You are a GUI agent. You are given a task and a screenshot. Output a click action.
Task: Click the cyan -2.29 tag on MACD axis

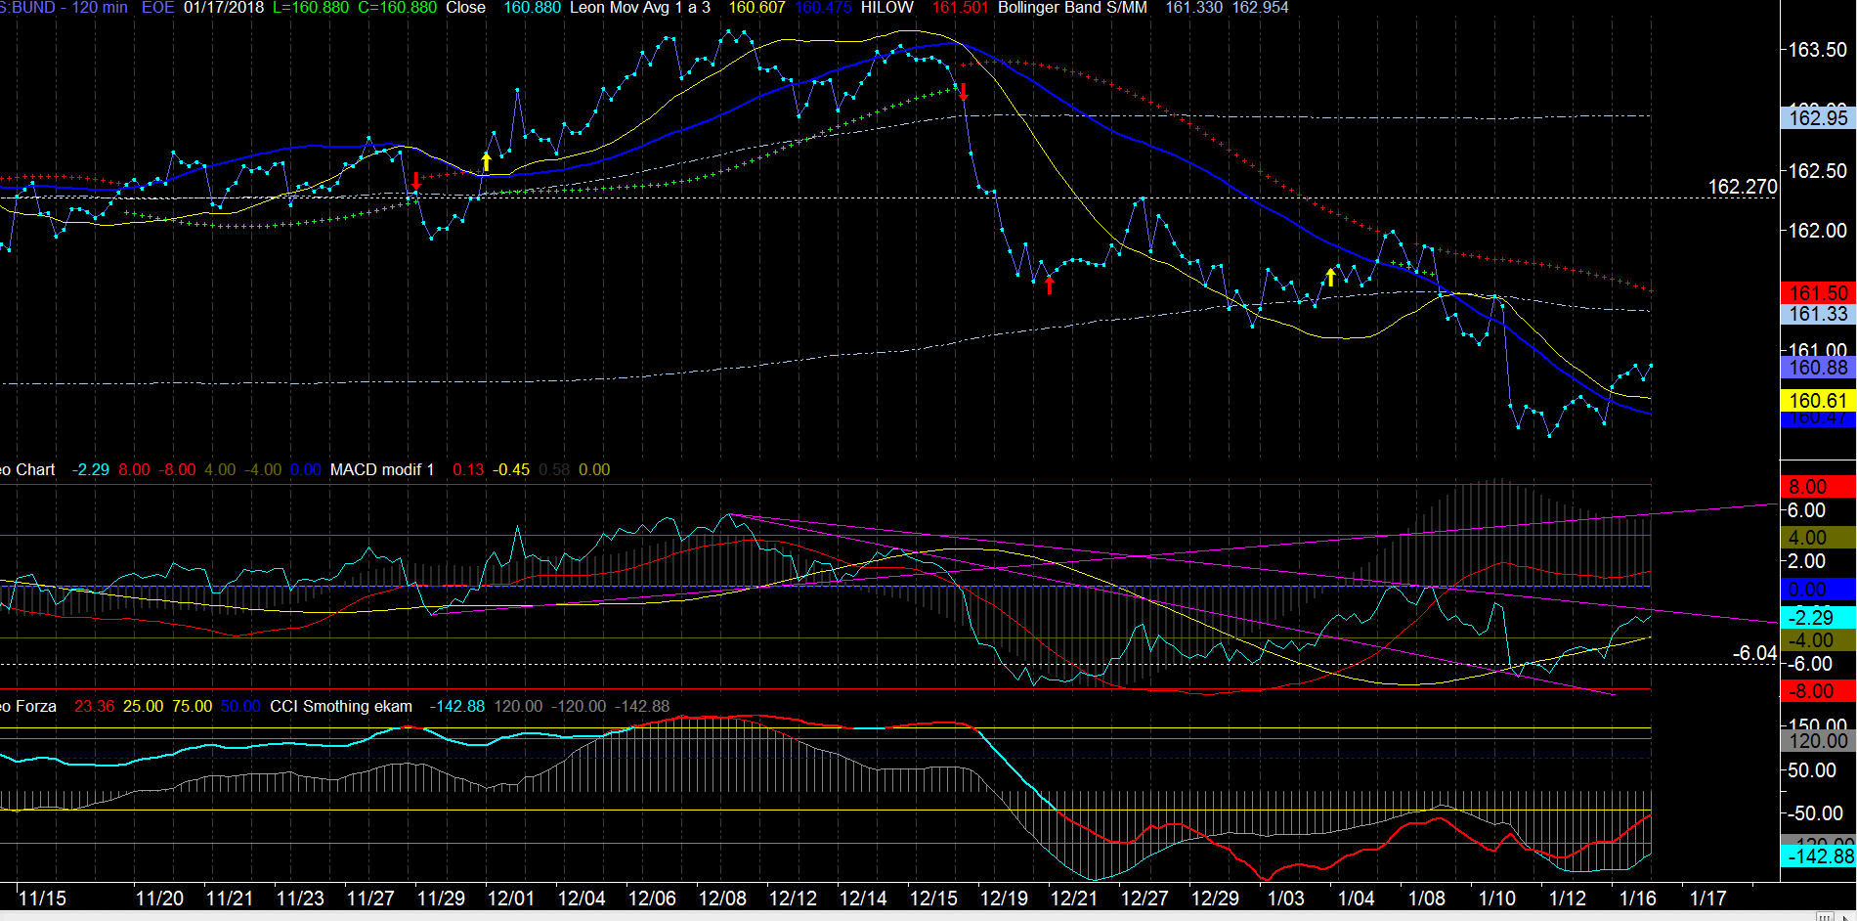[x=1818, y=618]
